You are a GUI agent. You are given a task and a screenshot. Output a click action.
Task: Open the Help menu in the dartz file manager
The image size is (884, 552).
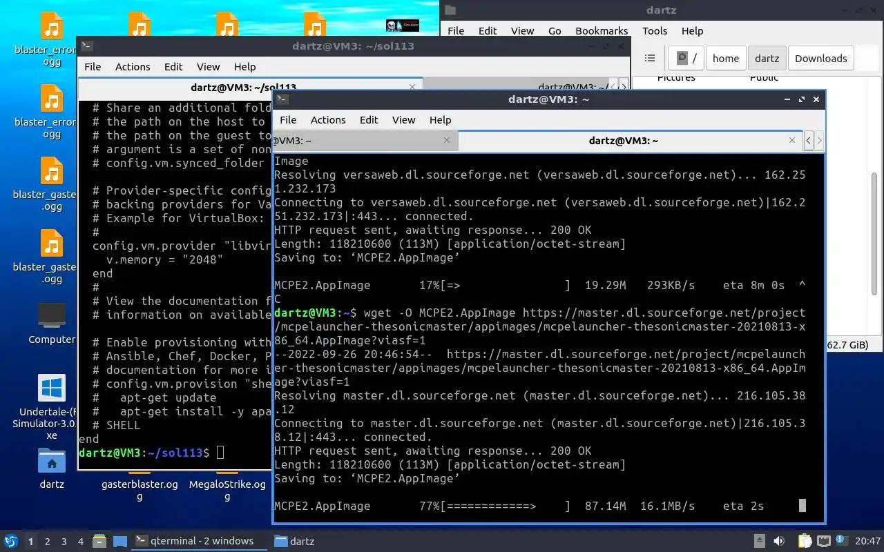692,30
